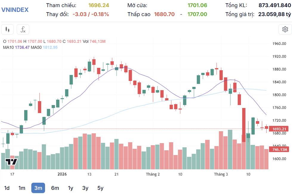Click the VNINDEX symbol title
Image resolution: width=292 pixels, height=194 pixels.
[15, 10]
